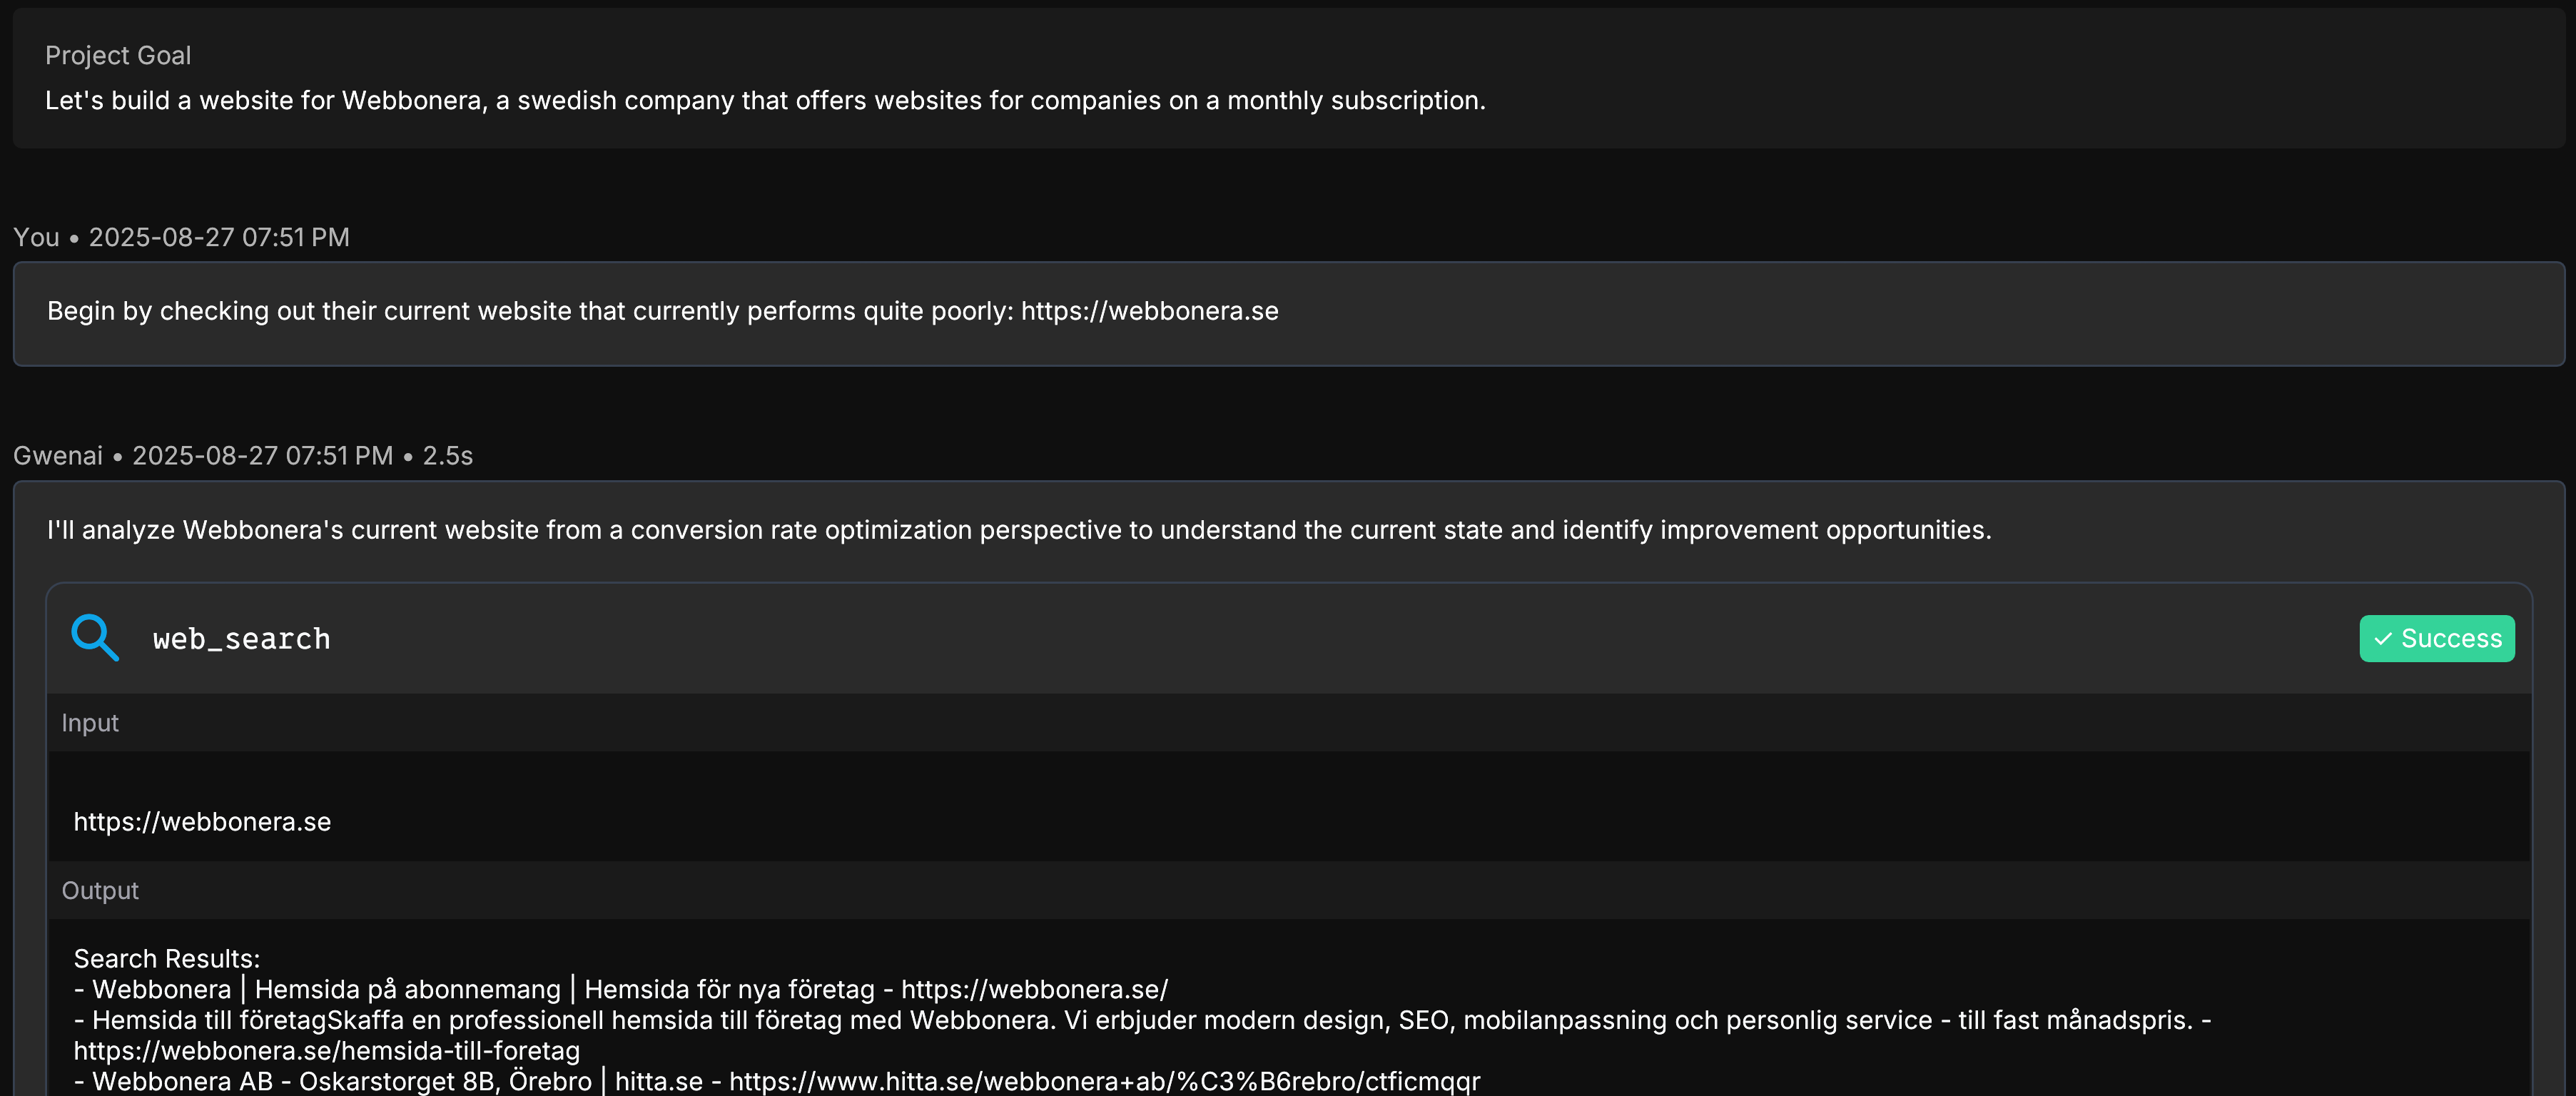The image size is (2576, 1096).
Task: Open the webbonera.se link in your message
Action: click(x=1149, y=311)
